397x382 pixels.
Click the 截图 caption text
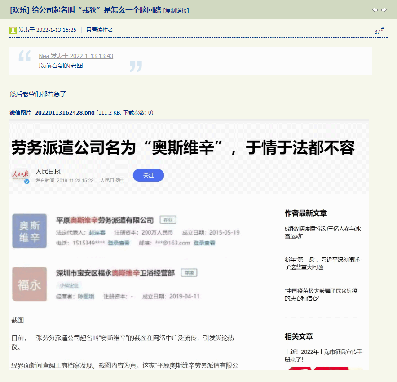18,320
